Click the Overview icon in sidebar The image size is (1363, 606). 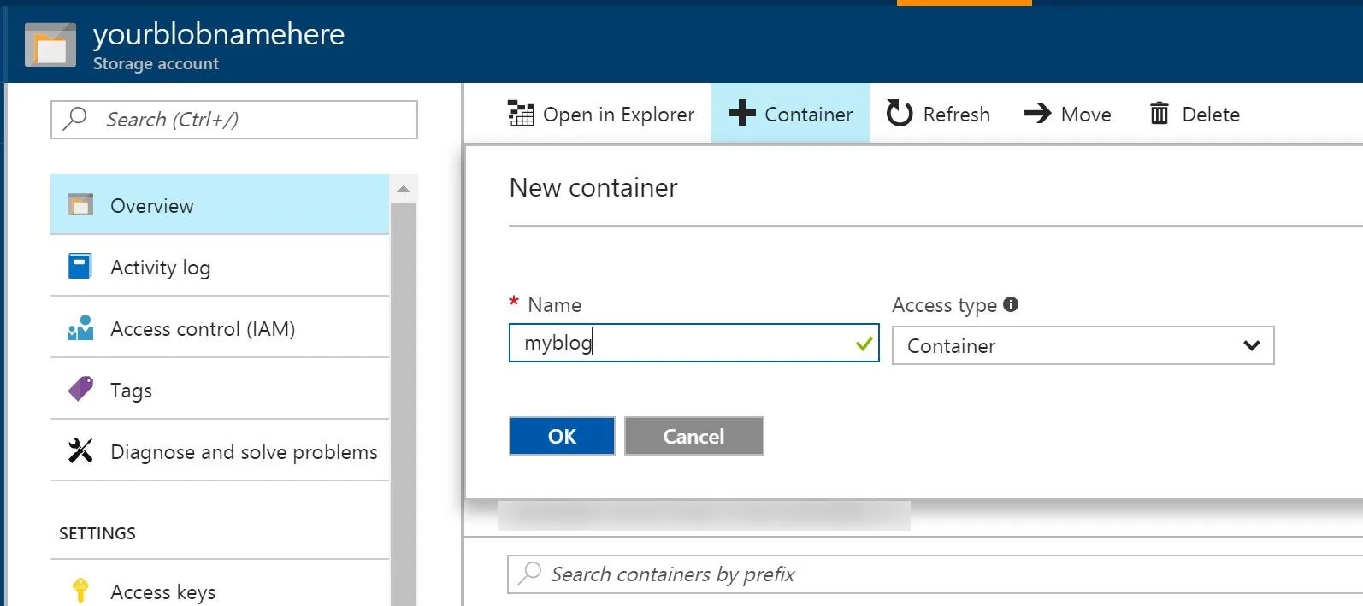pos(80,204)
